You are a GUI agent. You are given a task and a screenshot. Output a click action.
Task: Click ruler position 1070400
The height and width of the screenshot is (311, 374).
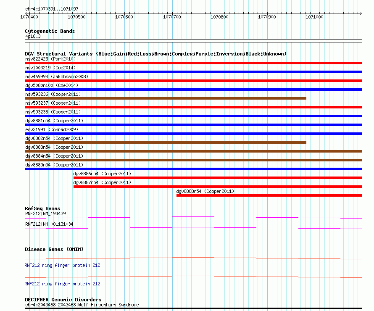29,17
